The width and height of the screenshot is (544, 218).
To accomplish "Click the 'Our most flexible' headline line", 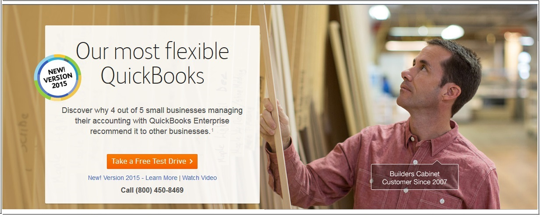I will click(152, 52).
